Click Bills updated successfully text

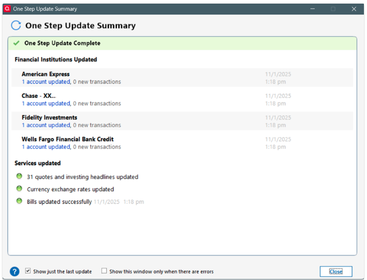60,202
